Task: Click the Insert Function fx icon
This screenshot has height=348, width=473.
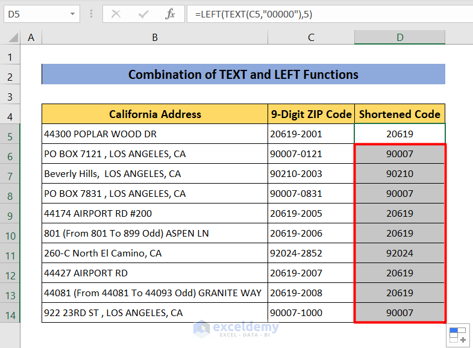Action: click(x=170, y=14)
